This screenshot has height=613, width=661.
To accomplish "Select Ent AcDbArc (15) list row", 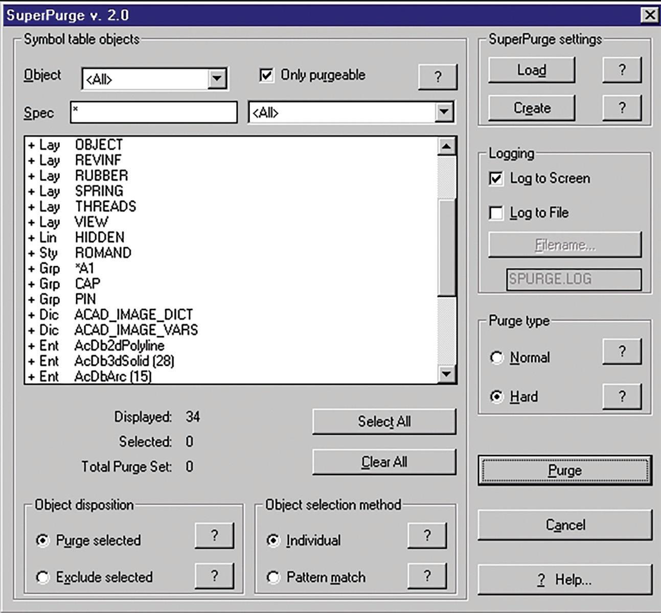I will (x=232, y=376).
